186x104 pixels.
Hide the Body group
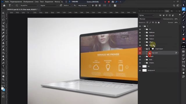pyautogui.click(x=140, y=60)
